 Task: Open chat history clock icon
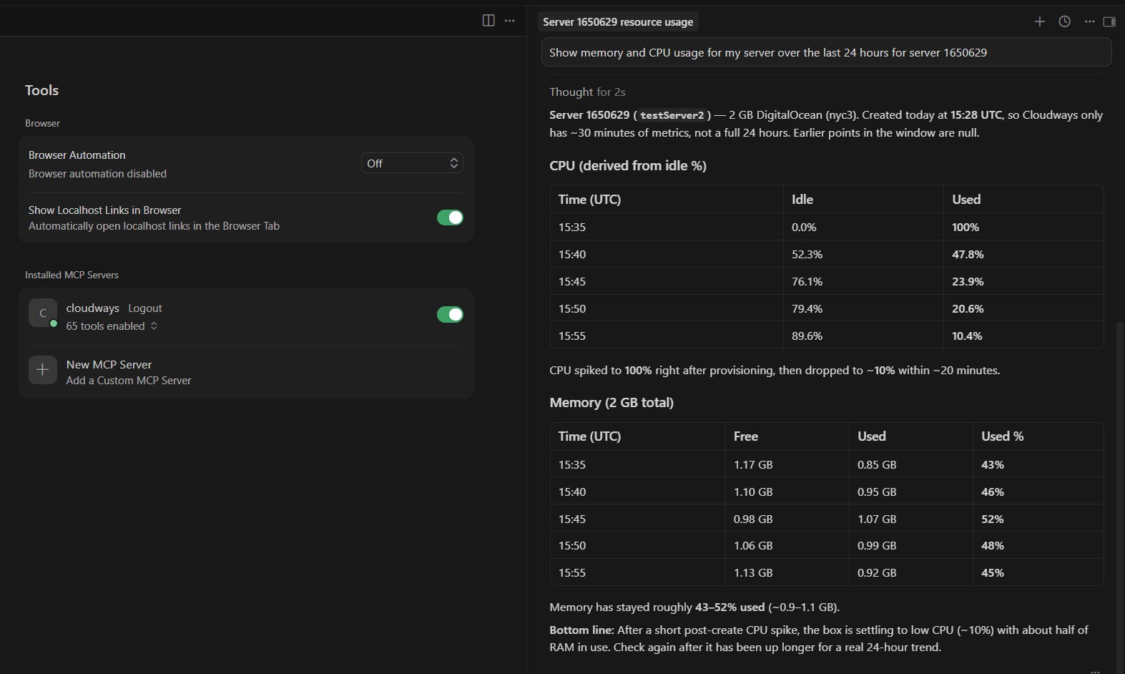(1065, 21)
